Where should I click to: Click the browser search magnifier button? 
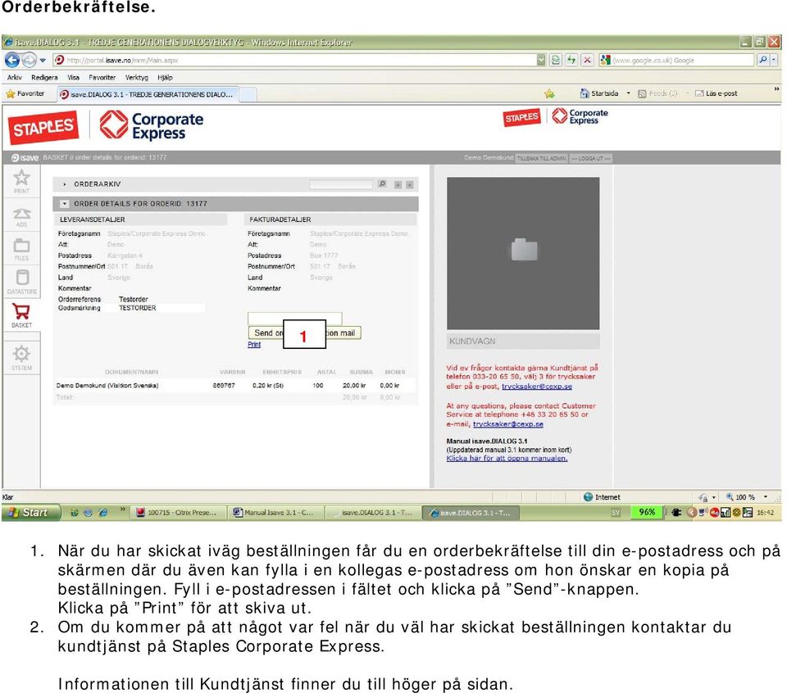coord(763,60)
